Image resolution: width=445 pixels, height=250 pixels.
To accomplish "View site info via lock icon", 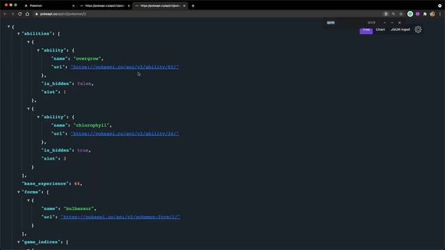I will [36, 14].
